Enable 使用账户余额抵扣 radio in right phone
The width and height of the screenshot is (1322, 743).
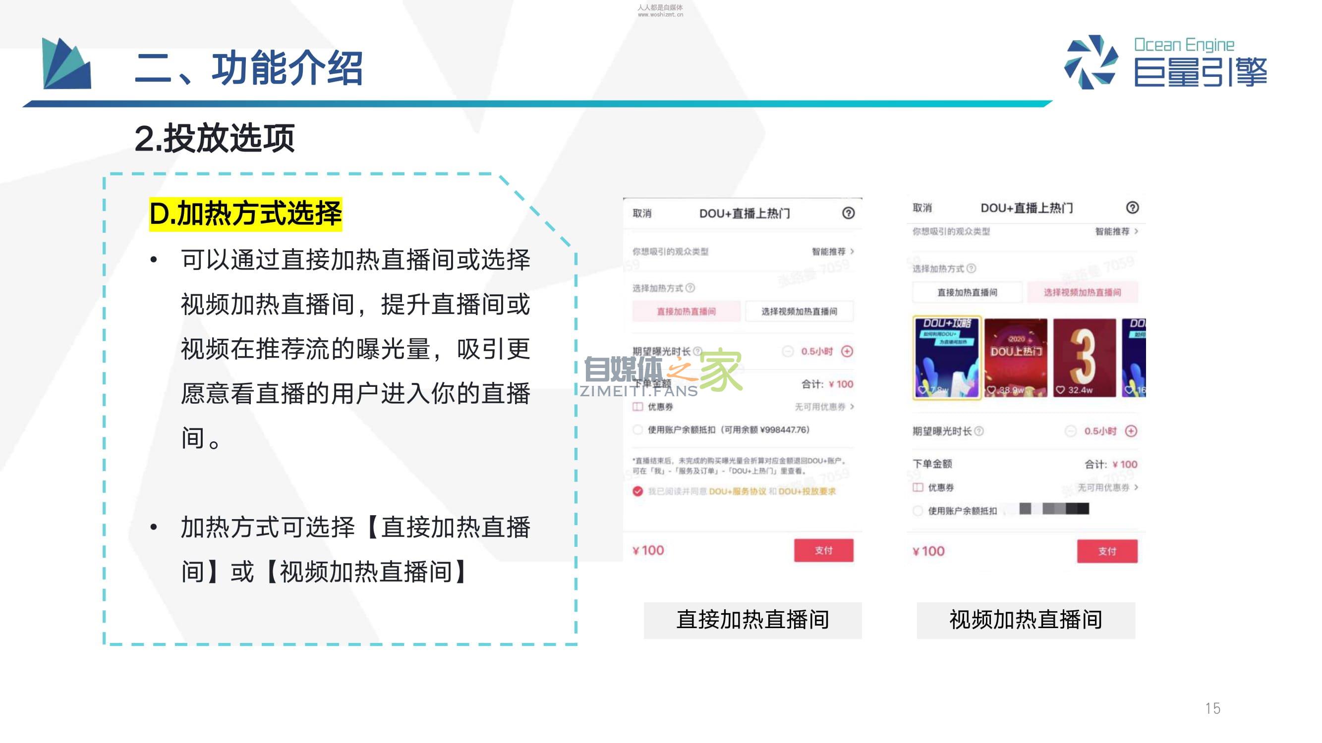point(918,511)
